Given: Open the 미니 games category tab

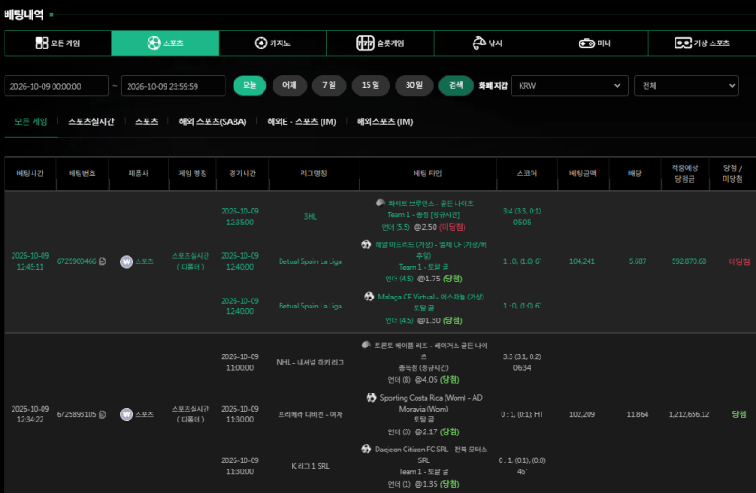Looking at the screenshot, I should tap(595, 43).
